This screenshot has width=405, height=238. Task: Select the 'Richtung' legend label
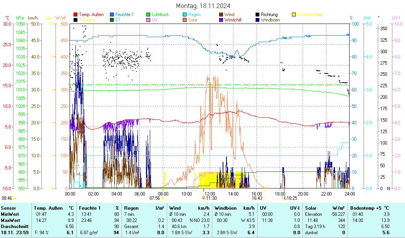269,15
